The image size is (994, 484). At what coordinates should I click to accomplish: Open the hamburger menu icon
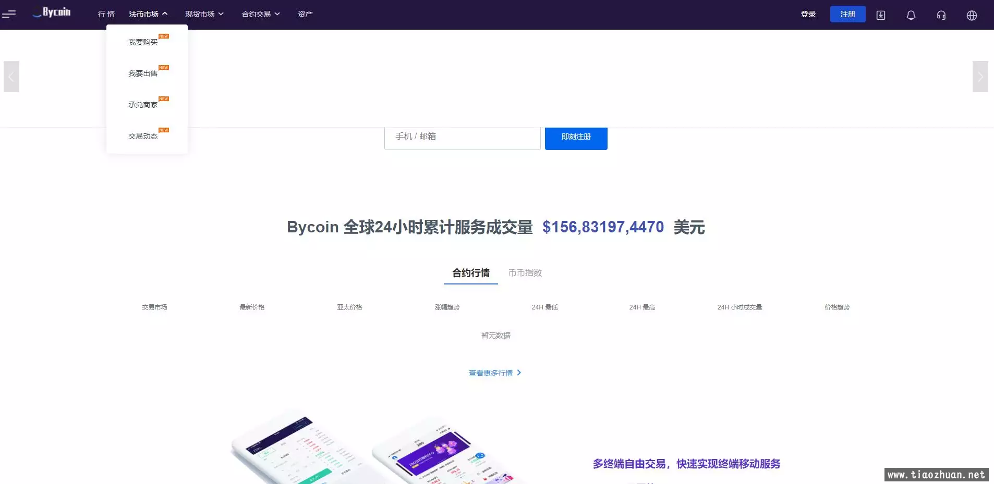click(9, 14)
